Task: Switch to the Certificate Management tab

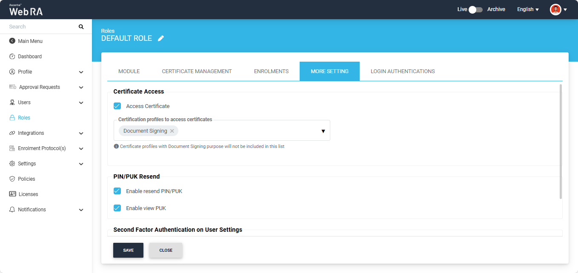Action: [x=197, y=71]
